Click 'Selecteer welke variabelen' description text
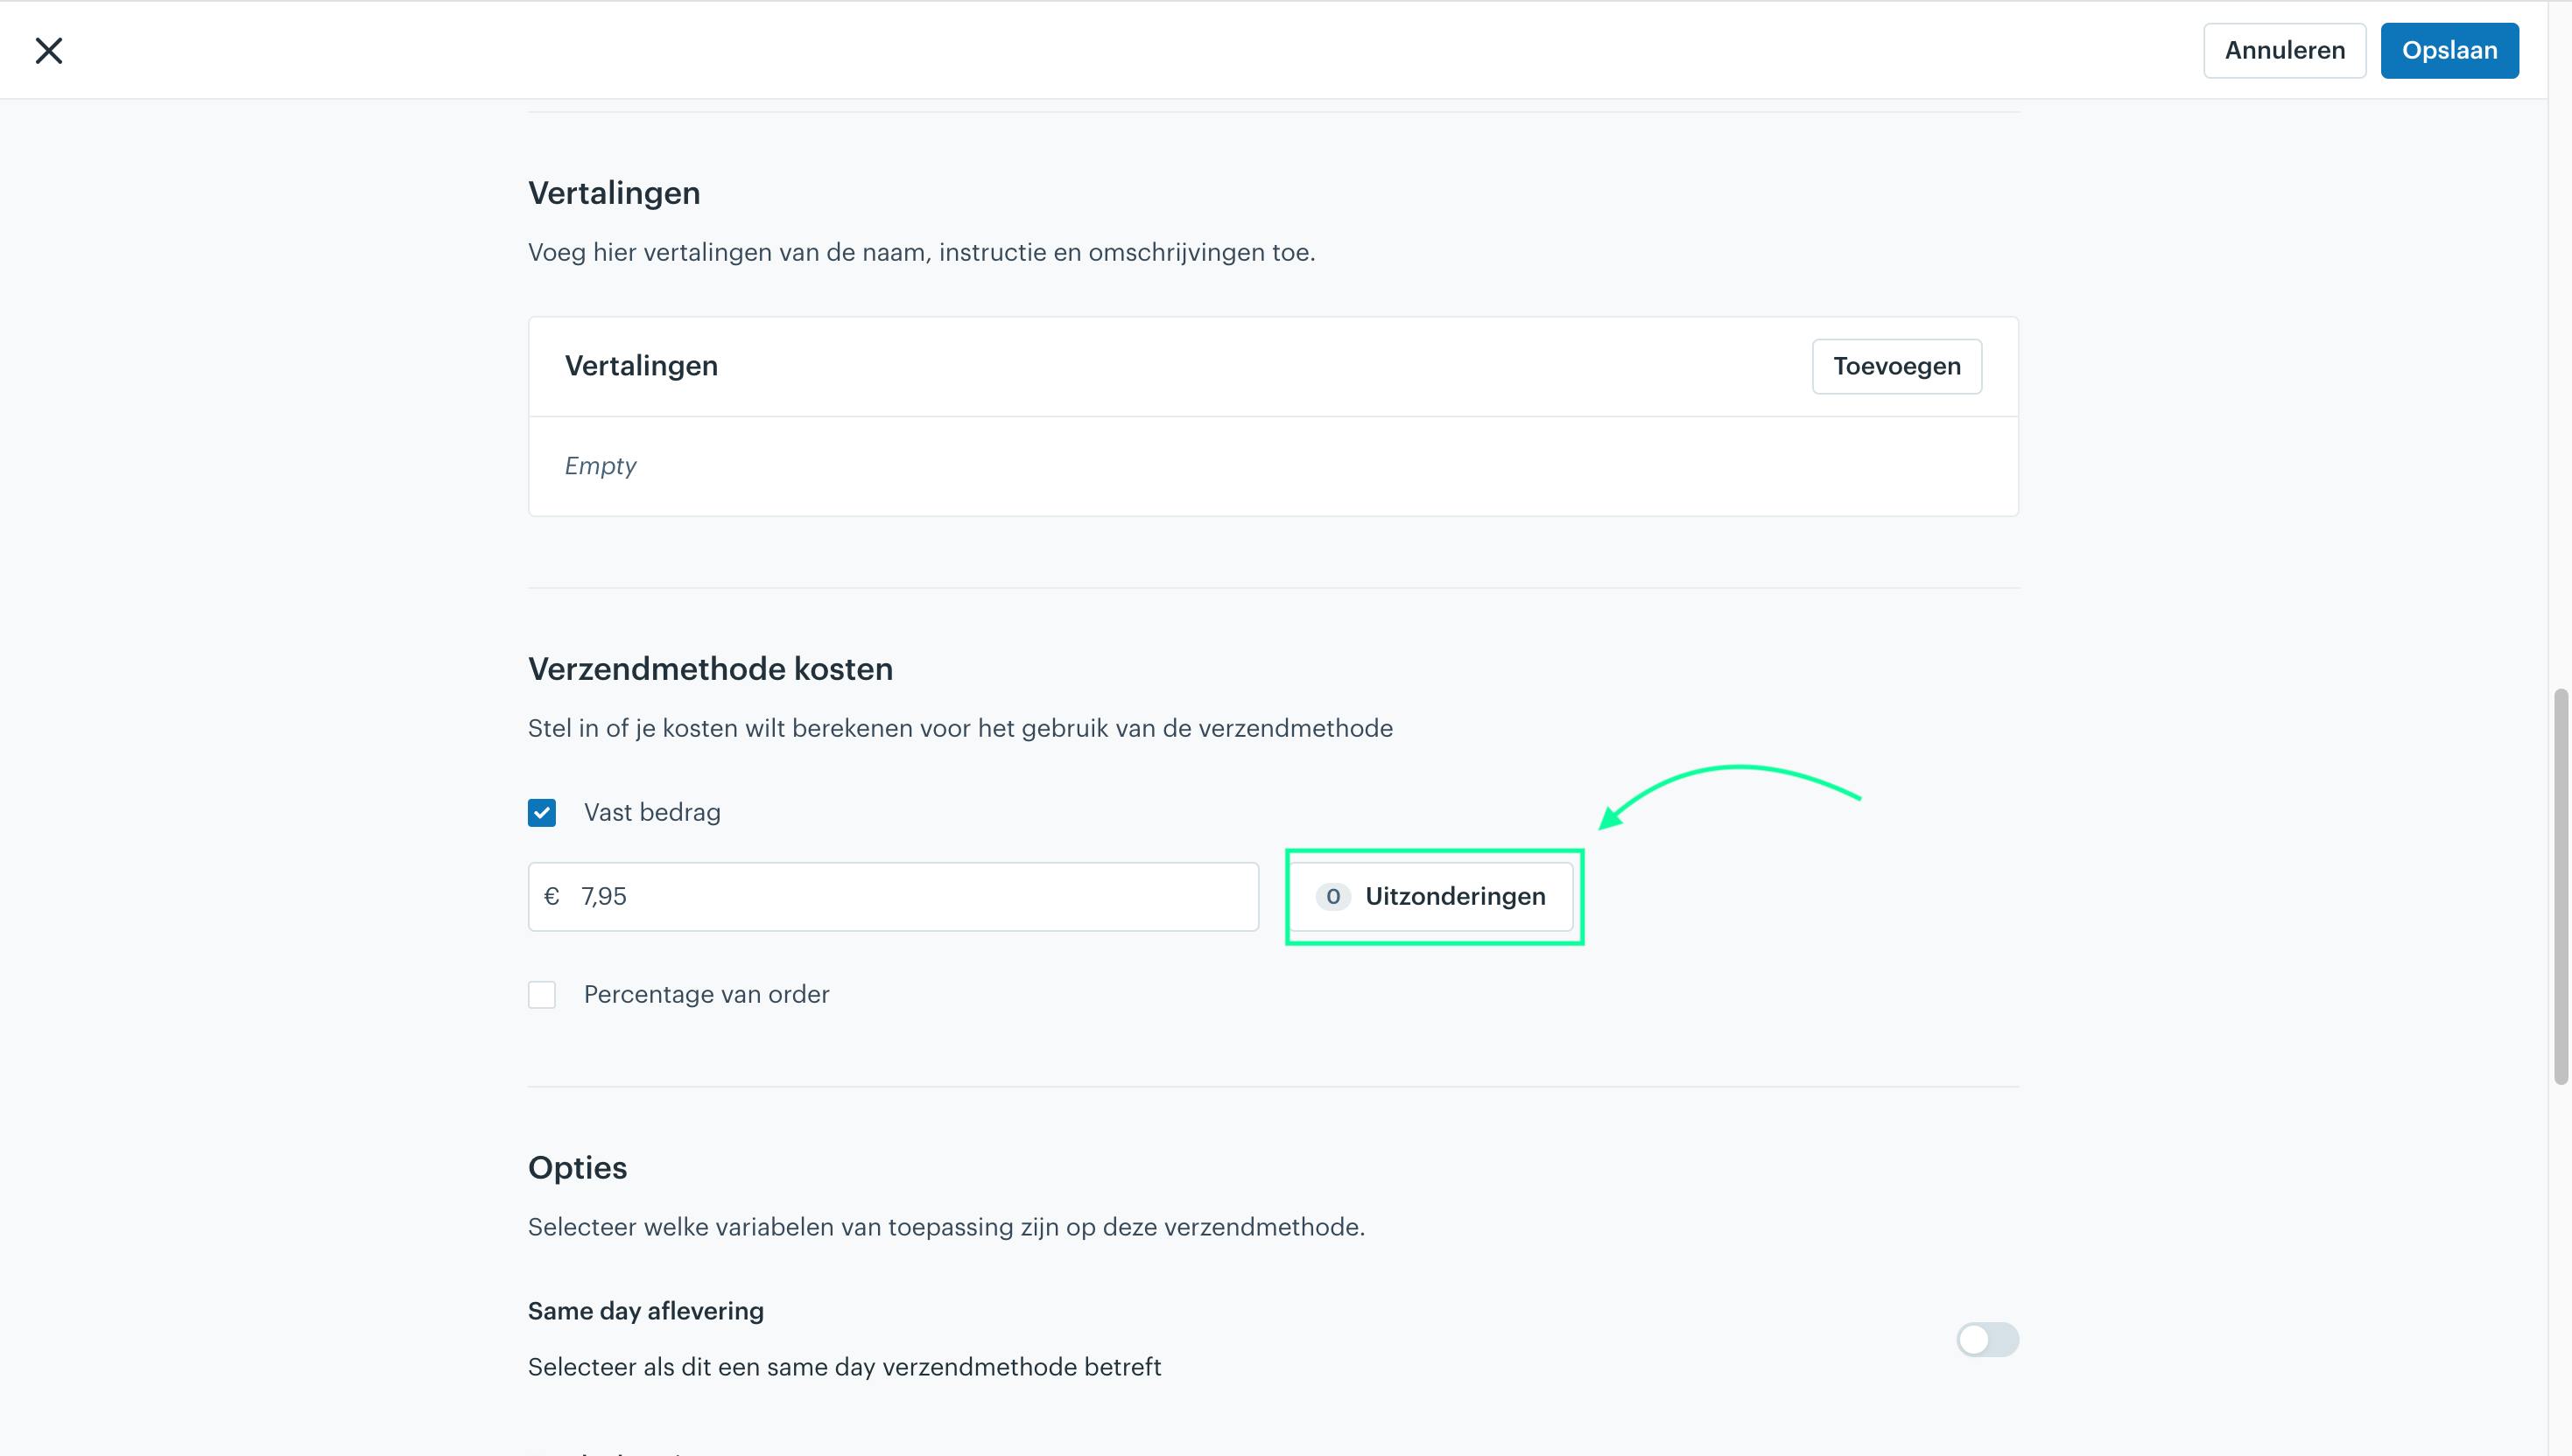Viewport: 2572px width, 1456px height. (946, 1227)
